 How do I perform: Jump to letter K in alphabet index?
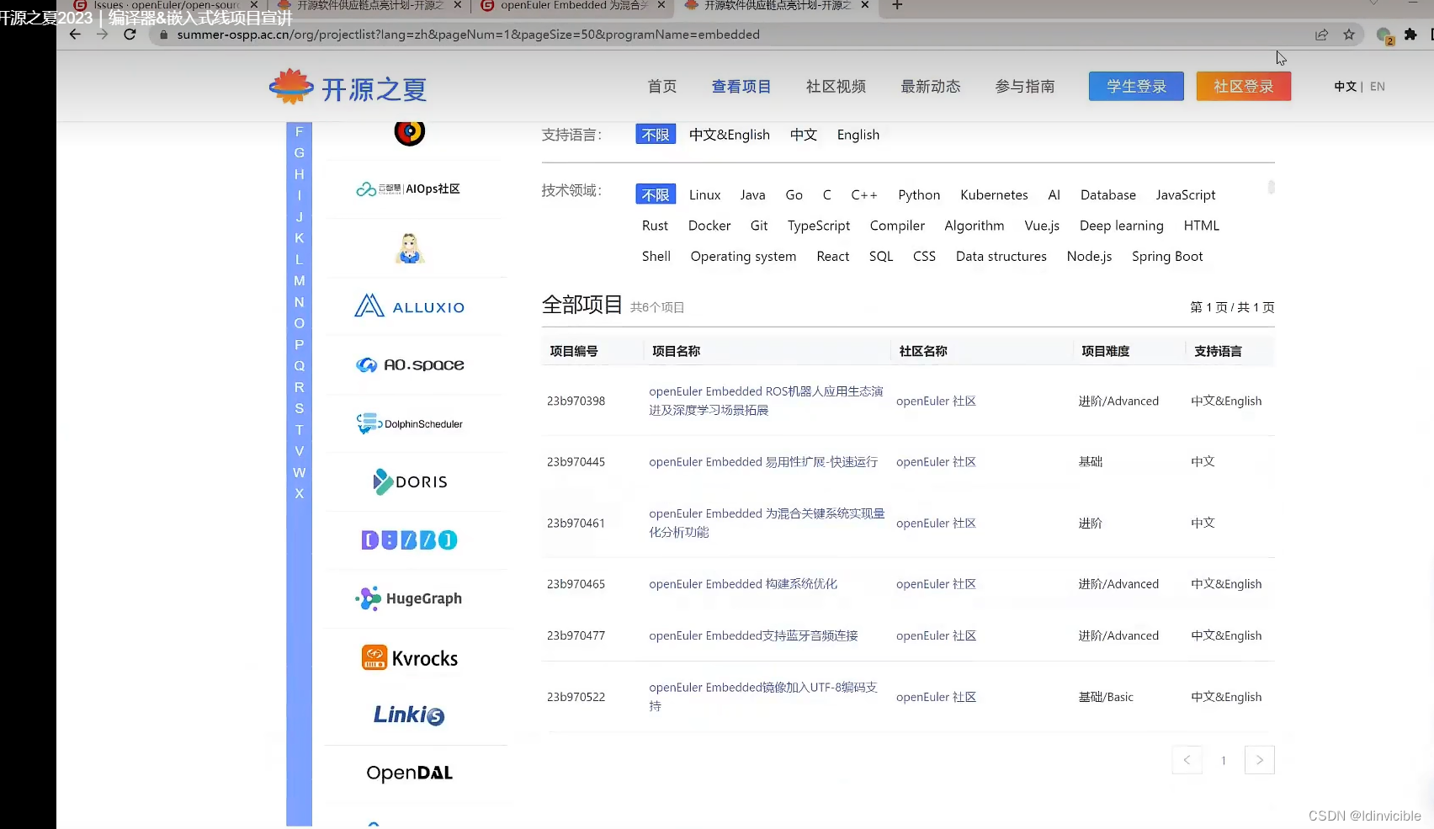(x=299, y=238)
